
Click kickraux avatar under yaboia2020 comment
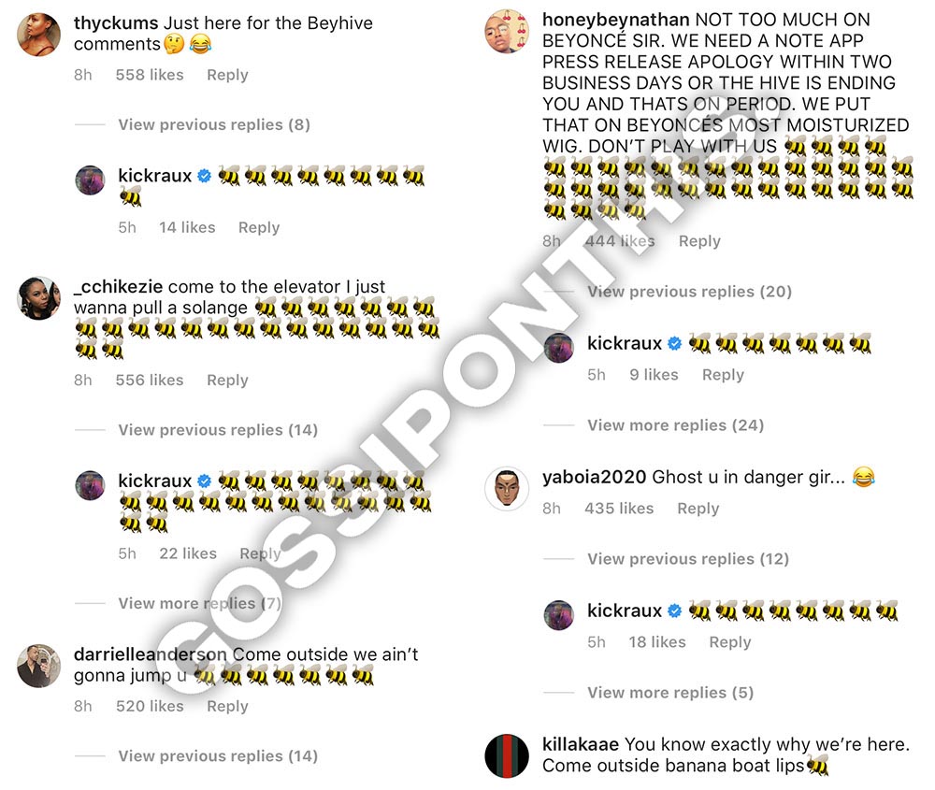point(559,615)
